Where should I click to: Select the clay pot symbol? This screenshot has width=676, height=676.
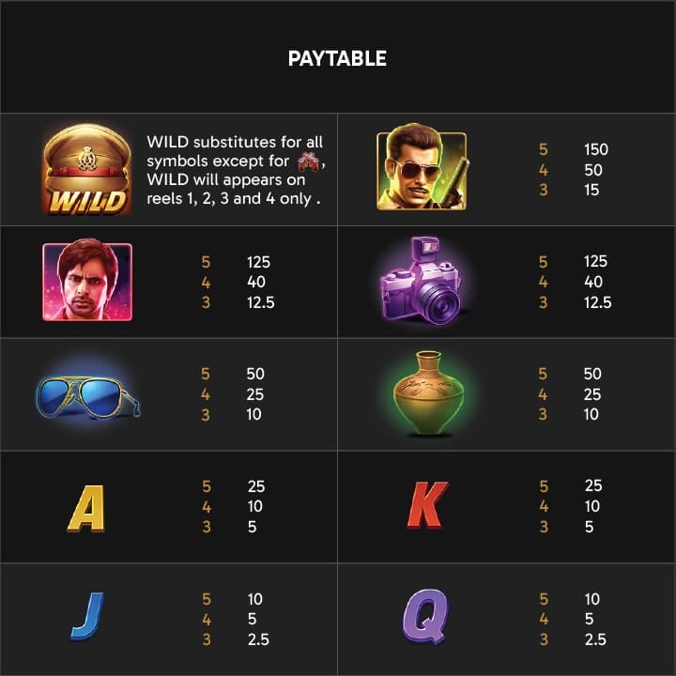click(428, 392)
